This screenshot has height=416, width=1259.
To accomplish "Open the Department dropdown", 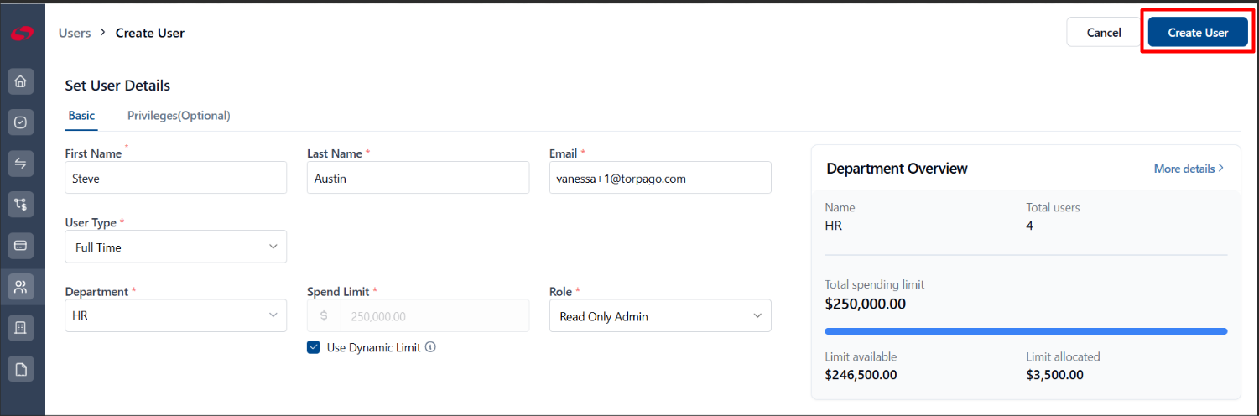I will click(x=175, y=315).
